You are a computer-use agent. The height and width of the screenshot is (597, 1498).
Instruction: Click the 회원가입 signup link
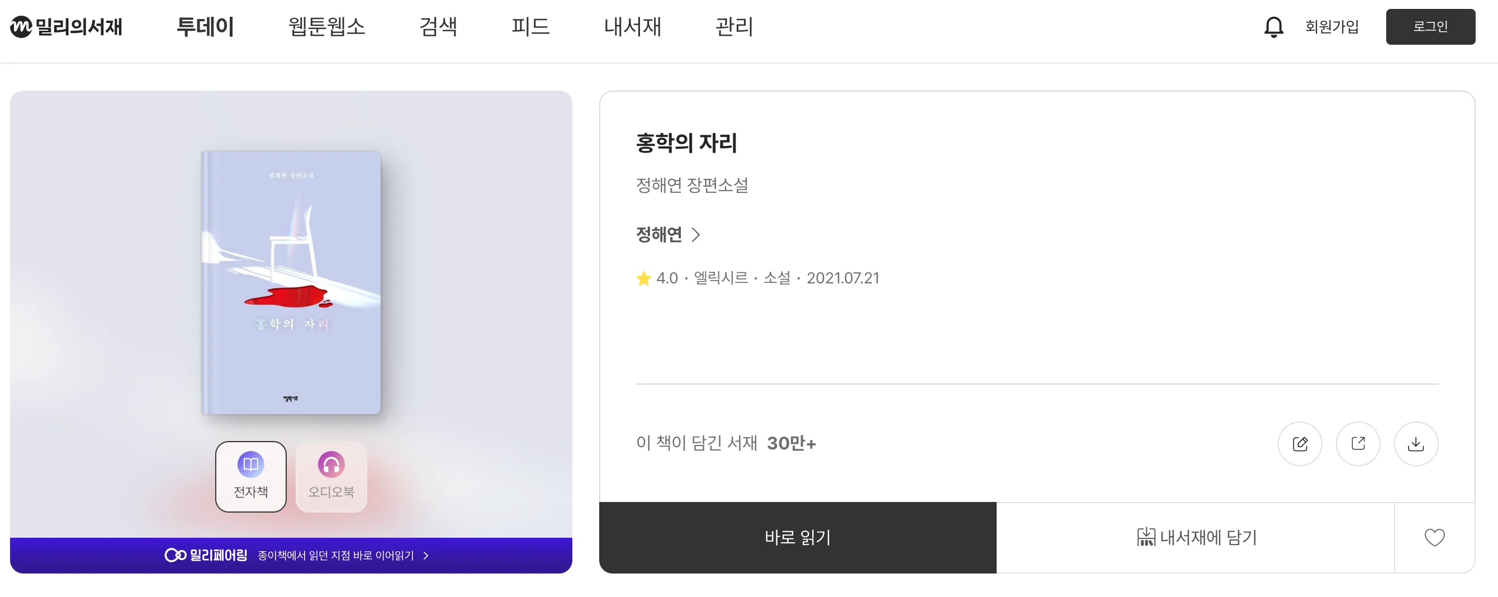coord(1331,27)
